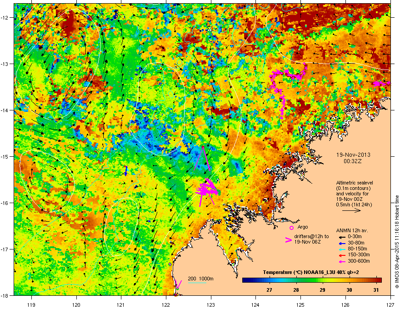Click the longitude axis label 123

[211, 304]
